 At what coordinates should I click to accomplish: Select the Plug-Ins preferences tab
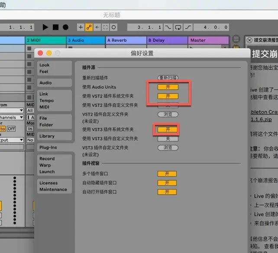pyautogui.click(x=55, y=148)
